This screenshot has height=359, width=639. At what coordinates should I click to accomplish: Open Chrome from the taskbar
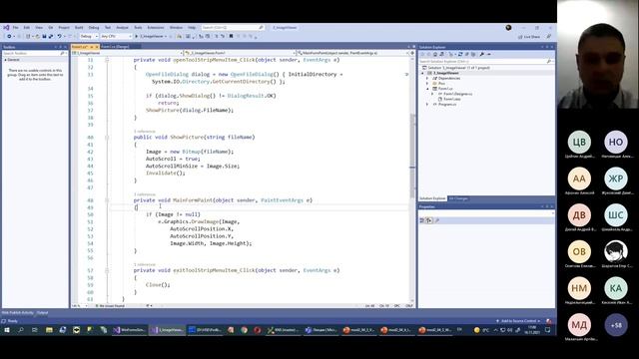[x=244, y=330]
